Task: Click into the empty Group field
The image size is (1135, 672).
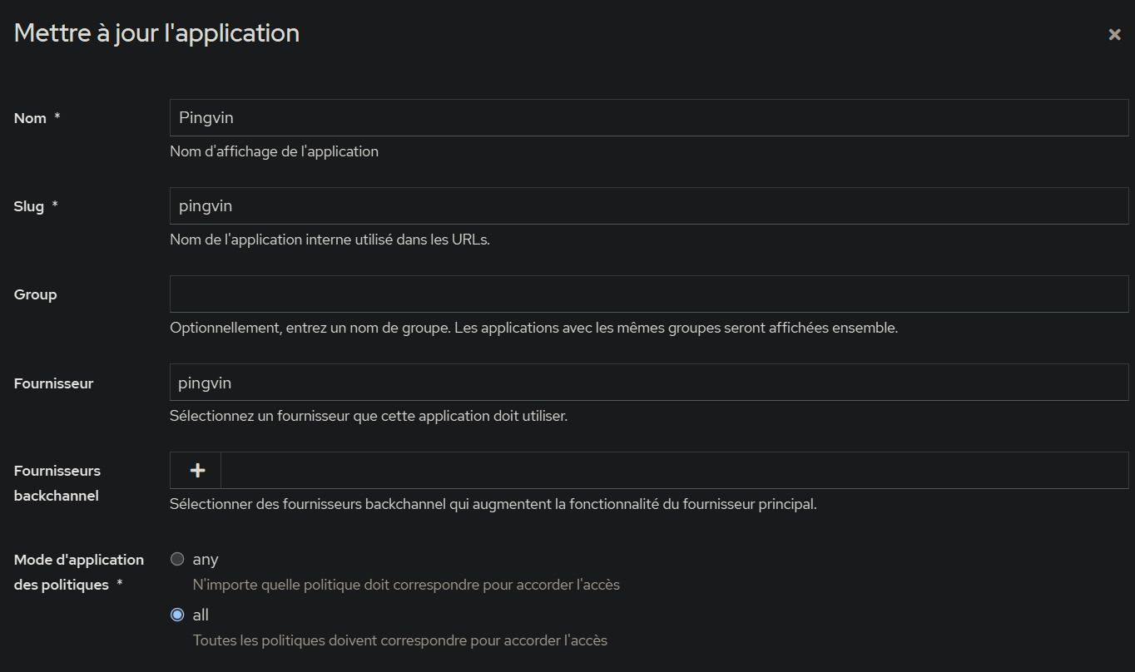Action: 648,294
